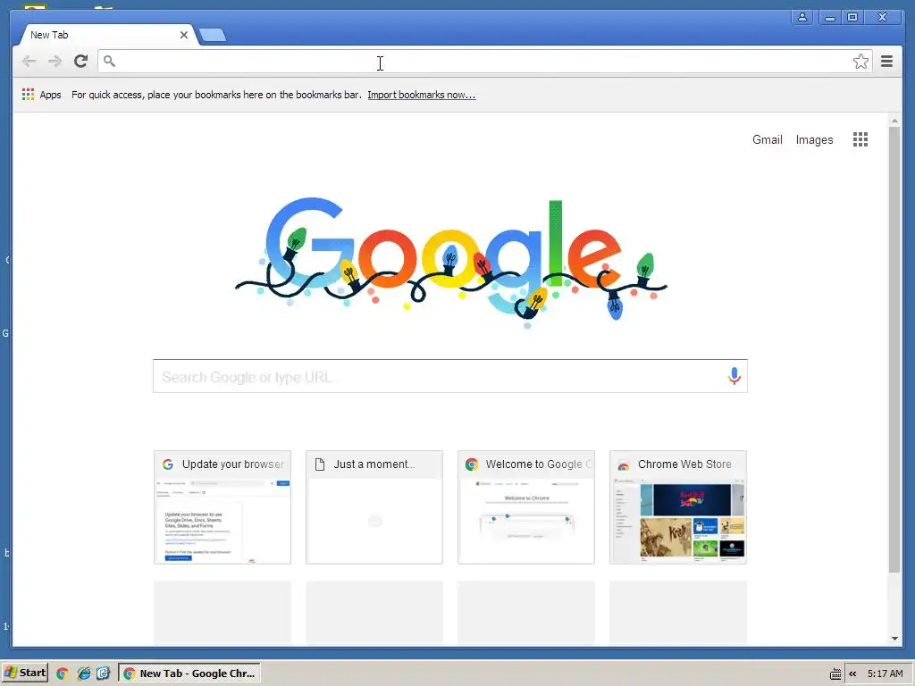Open the Chrome user profile button

(x=802, y=17)
